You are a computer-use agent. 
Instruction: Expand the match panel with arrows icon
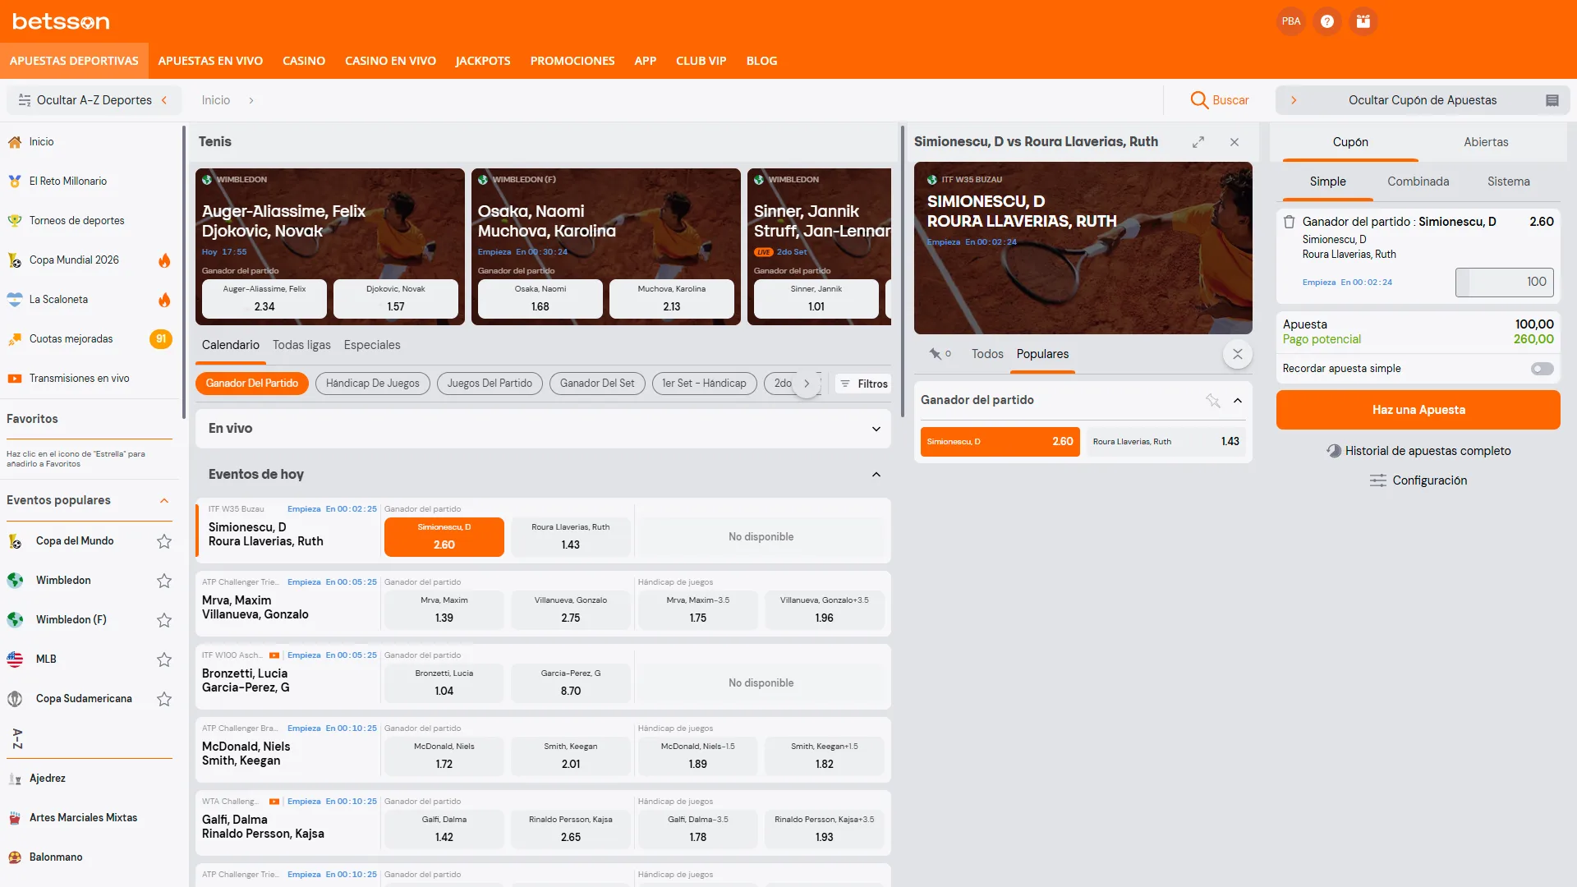pos(1198,142)
